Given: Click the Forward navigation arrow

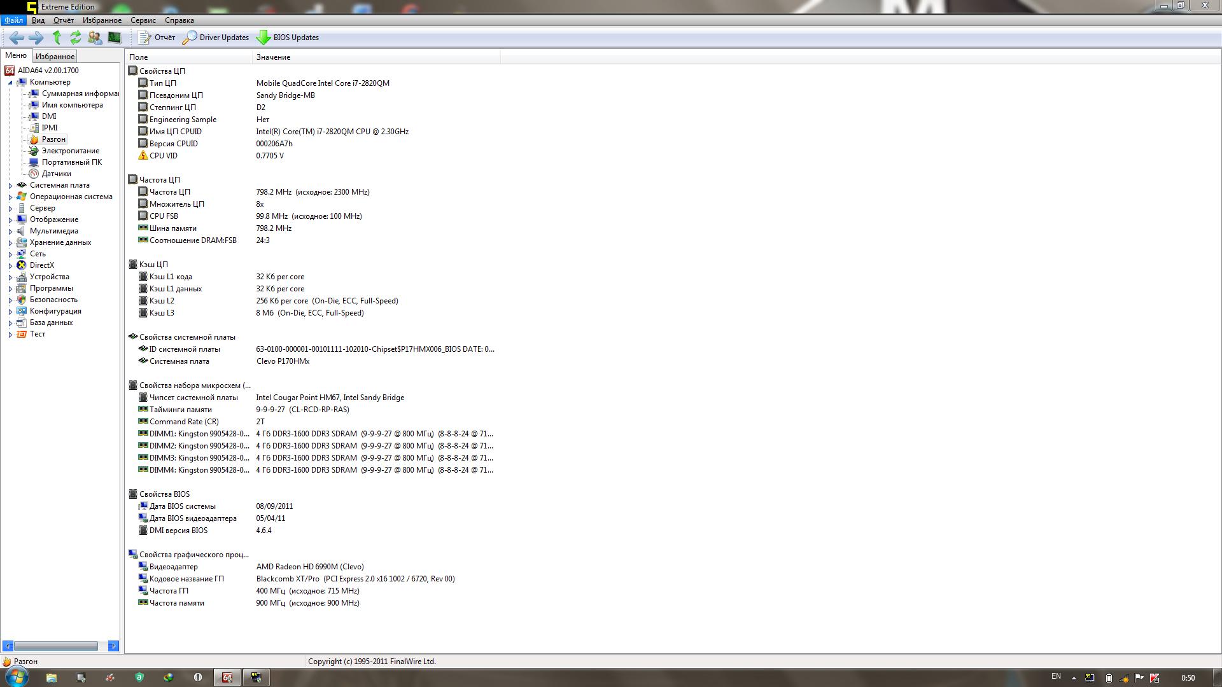Looking at the screenshot, I should pyautogui.click(x=36, y=38).
